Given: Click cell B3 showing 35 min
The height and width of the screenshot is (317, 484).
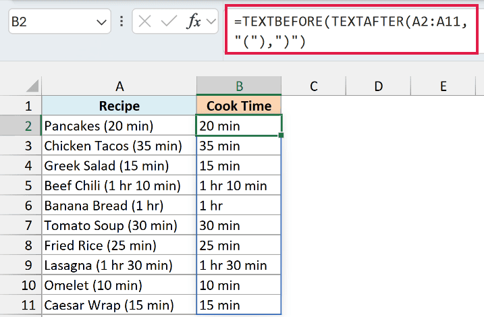Looking at the screenshot, I should (x=239, y=146).
